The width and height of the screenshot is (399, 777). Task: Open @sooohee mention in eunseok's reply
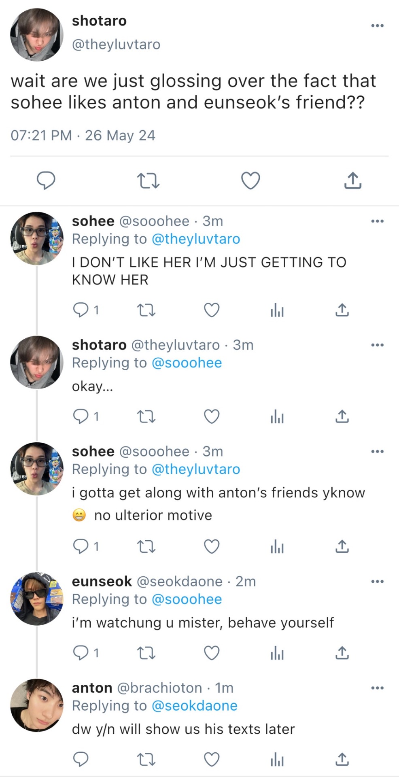[187, 599]
